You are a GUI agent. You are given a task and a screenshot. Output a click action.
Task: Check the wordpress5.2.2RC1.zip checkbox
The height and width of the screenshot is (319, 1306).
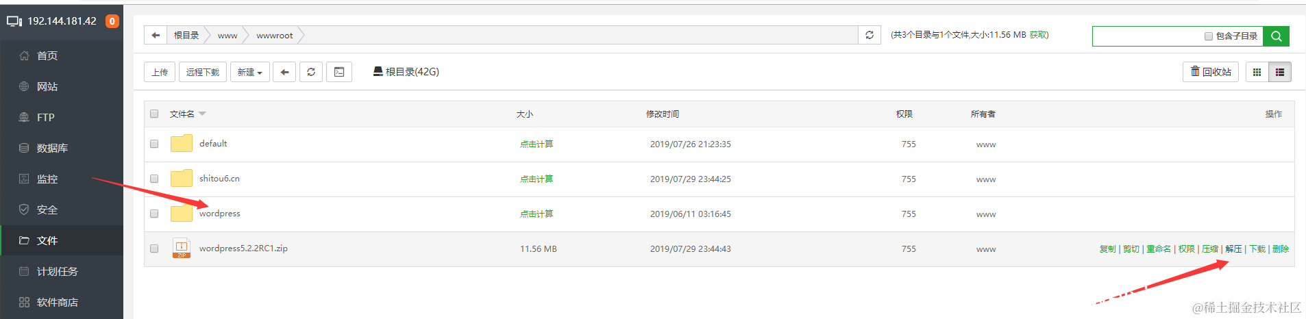point(154,248)
